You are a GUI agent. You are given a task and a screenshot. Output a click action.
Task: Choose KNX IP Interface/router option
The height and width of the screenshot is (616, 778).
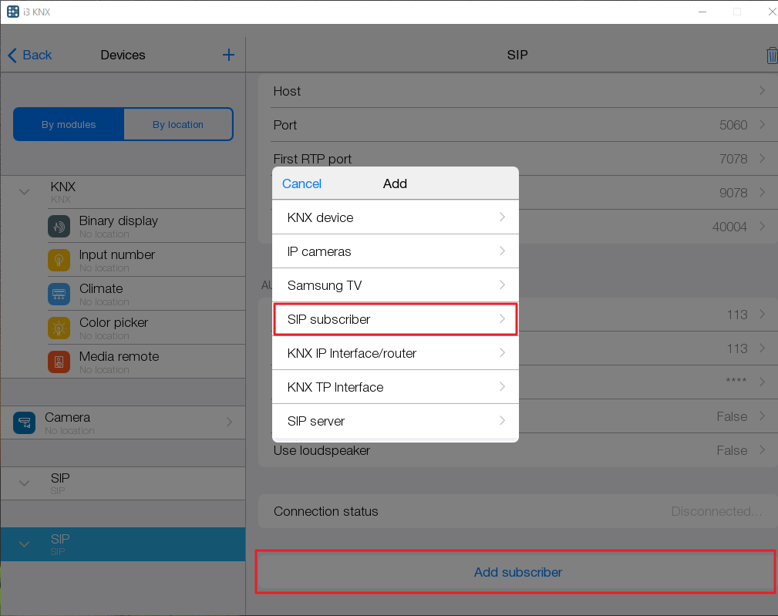[x=395, y=353]
